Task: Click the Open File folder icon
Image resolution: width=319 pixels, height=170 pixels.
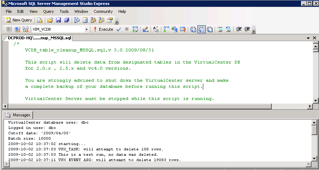Action: (50, 20)
